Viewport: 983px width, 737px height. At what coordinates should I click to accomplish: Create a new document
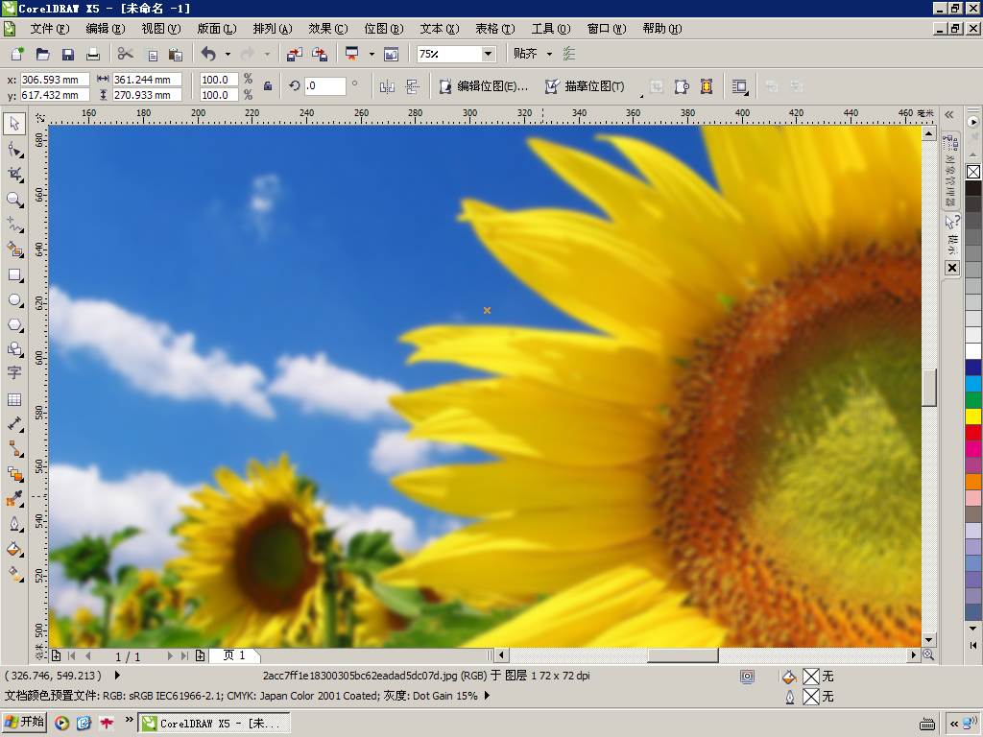tap(17, 54)
